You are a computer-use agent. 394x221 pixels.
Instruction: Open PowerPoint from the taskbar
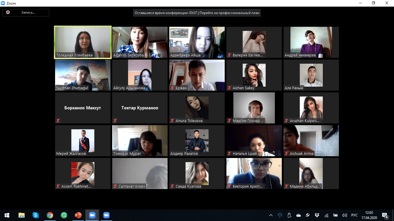coord(78,215)
